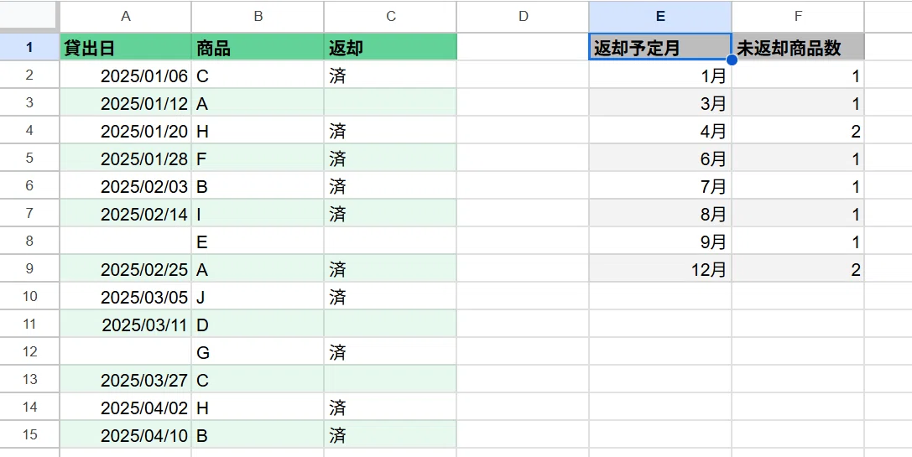Select row 13 header

(29, 379)
